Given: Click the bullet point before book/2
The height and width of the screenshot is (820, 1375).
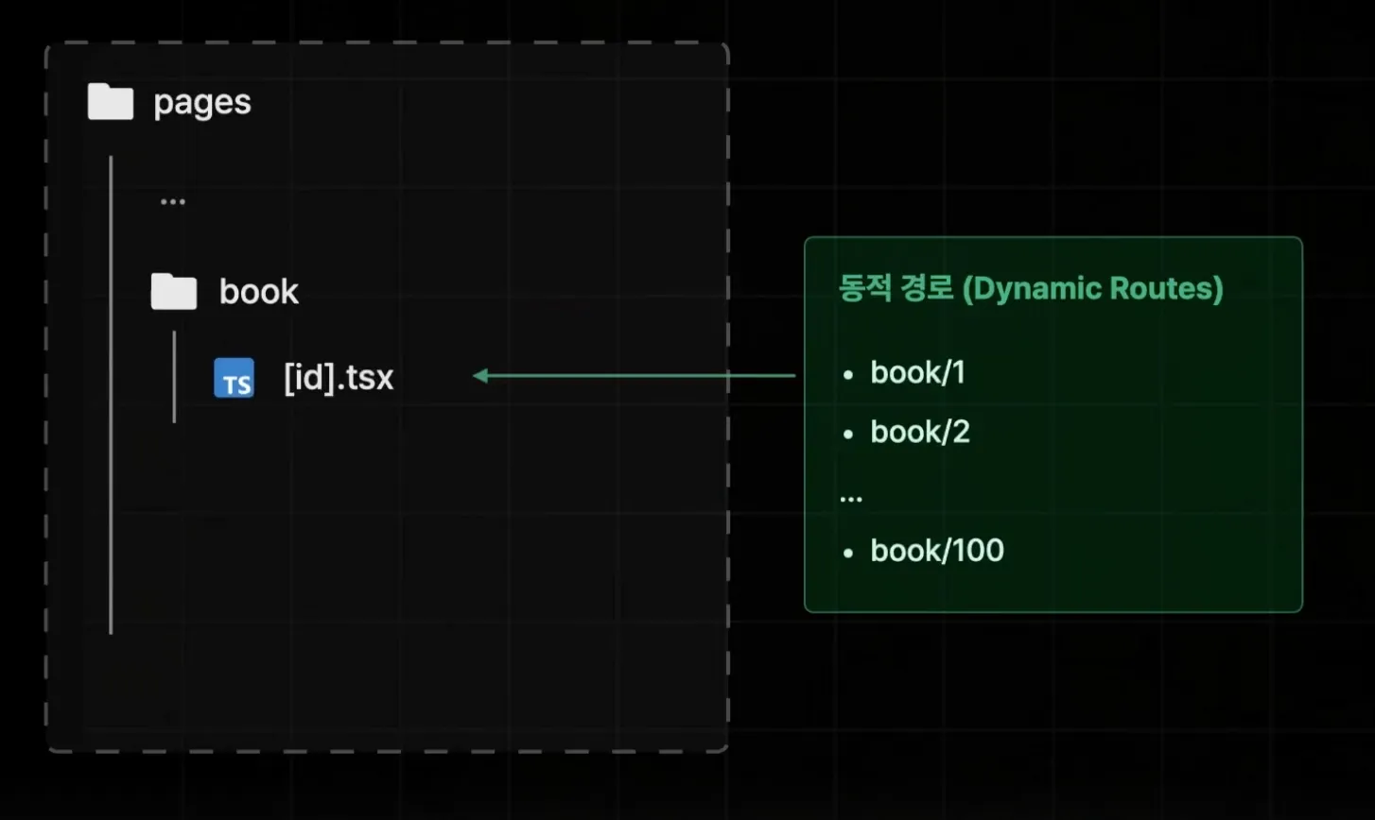Looking at the screenshot, I should pyautogui.click(x=848, y=435).
